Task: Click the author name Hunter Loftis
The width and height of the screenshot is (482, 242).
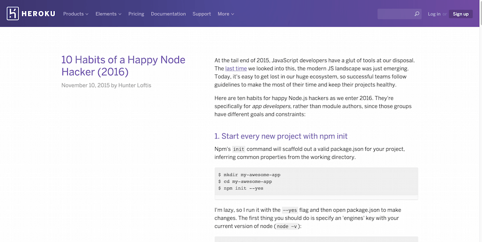Action: pos(135,85)
